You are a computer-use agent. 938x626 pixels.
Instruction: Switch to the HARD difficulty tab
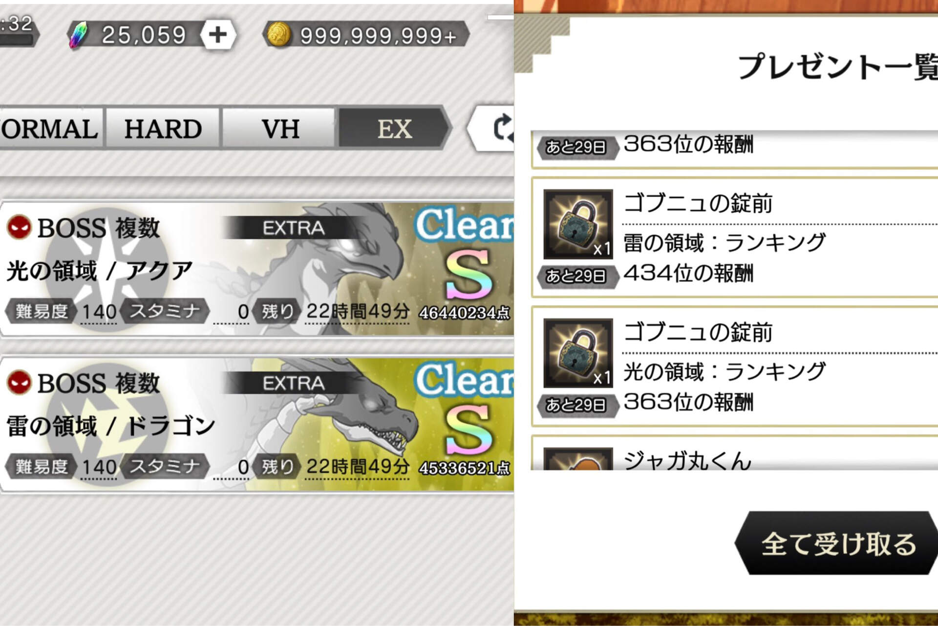click(163, 129)
